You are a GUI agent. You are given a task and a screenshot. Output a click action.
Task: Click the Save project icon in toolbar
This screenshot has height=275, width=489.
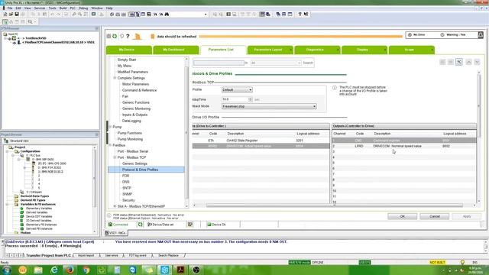click(x=17, y=15)
